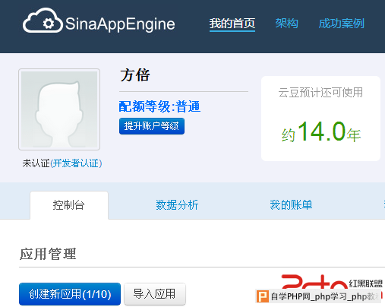Viewport: 385px width, 307px height.
Task: Click the 导入应用 button
Action: (155, 294)
